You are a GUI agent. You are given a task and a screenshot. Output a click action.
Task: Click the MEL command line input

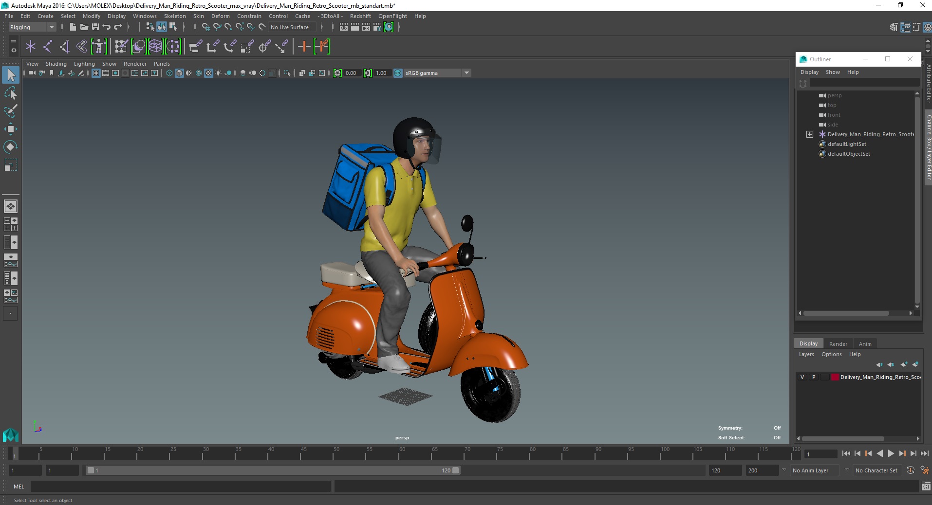pyautogui.click(x=181, y=486)
